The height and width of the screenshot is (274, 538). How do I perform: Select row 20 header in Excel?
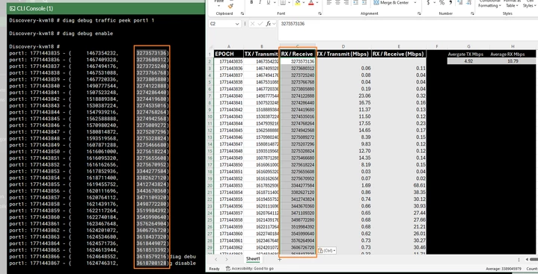pos(210,185)
